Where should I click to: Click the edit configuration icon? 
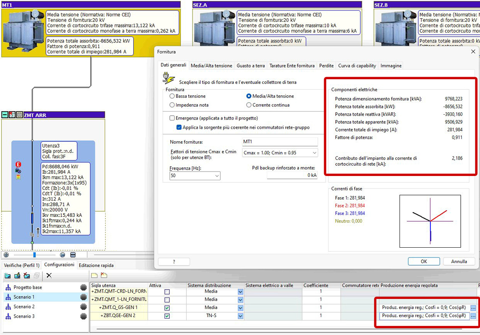pyautogui.click(x=17, y=276)
